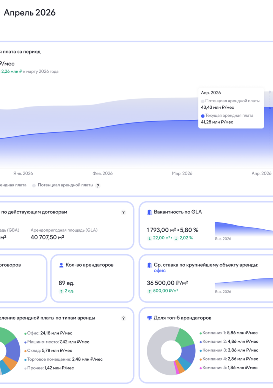Click the офис link in rate card
The image size is (273, 388).
[160, 270]
